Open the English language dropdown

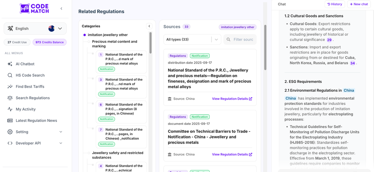point(35,28)
